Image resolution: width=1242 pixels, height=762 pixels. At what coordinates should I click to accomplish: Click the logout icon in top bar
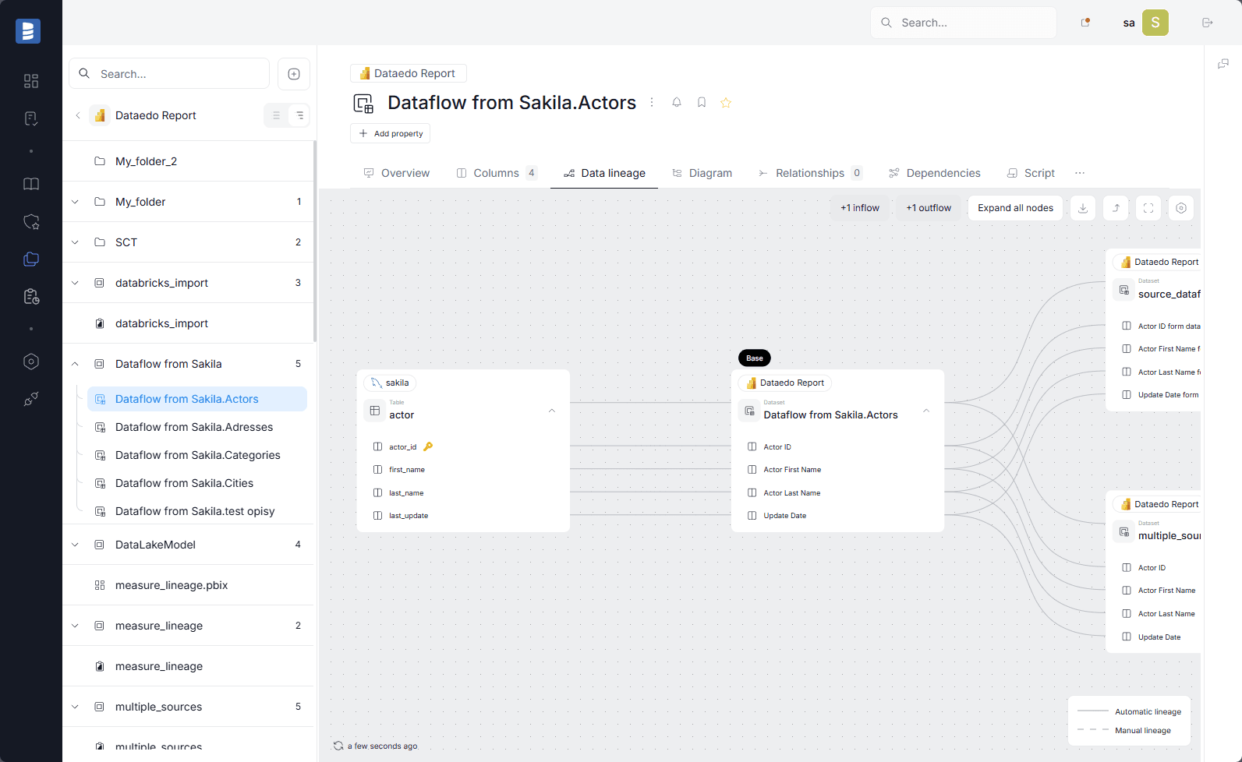pos(1208,23)
